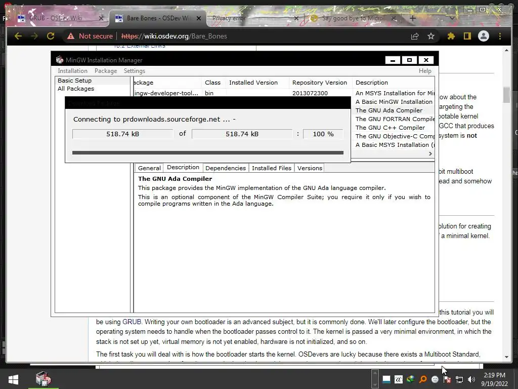
Task: Select The GNU FORTRAN Compiler row
Action: pyautogui.click(x=393, y=119)
